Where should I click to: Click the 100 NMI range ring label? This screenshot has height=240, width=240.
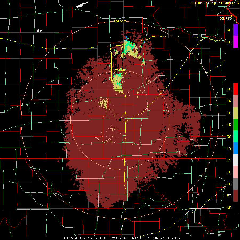120,21
